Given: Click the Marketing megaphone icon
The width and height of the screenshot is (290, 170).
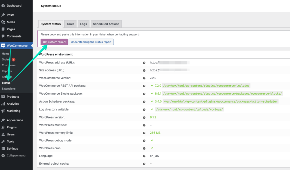Looking at the screenshot, I should click(3, 111).
